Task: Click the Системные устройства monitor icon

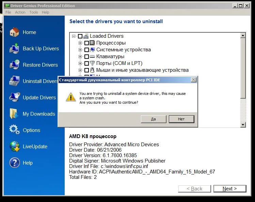Action: point(92,50)
